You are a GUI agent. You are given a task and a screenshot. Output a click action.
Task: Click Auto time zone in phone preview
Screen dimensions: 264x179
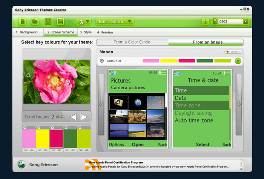(x=194, y=120)
